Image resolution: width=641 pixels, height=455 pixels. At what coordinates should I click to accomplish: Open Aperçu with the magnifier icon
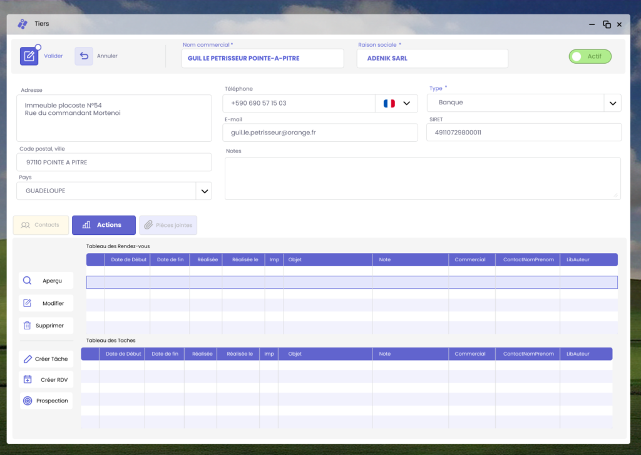click(28, 281)
